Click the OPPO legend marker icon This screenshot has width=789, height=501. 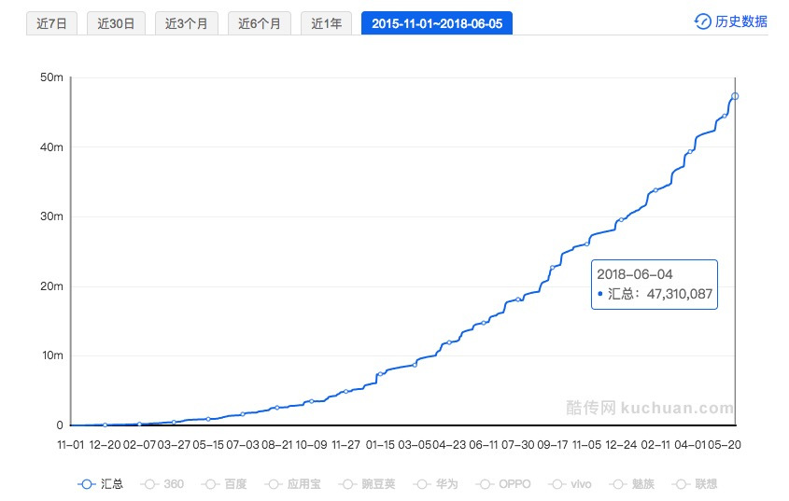(x=485, y=484)
